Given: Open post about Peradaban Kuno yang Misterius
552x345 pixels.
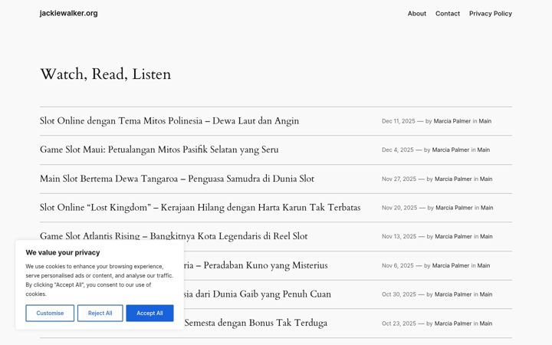Looking at the screenshot, I should click(x=256, y=265).
